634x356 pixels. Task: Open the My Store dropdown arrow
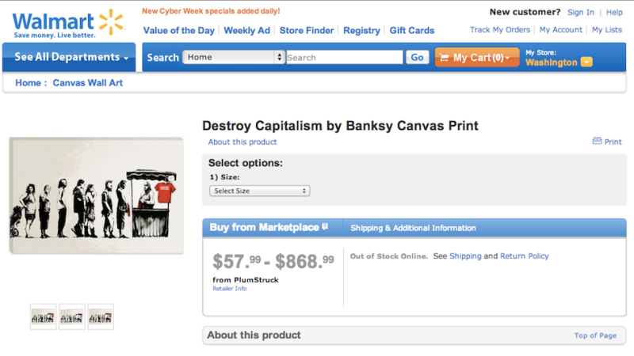point(586,62)
